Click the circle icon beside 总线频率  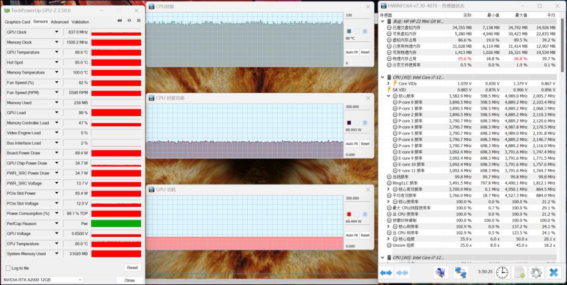389,177
